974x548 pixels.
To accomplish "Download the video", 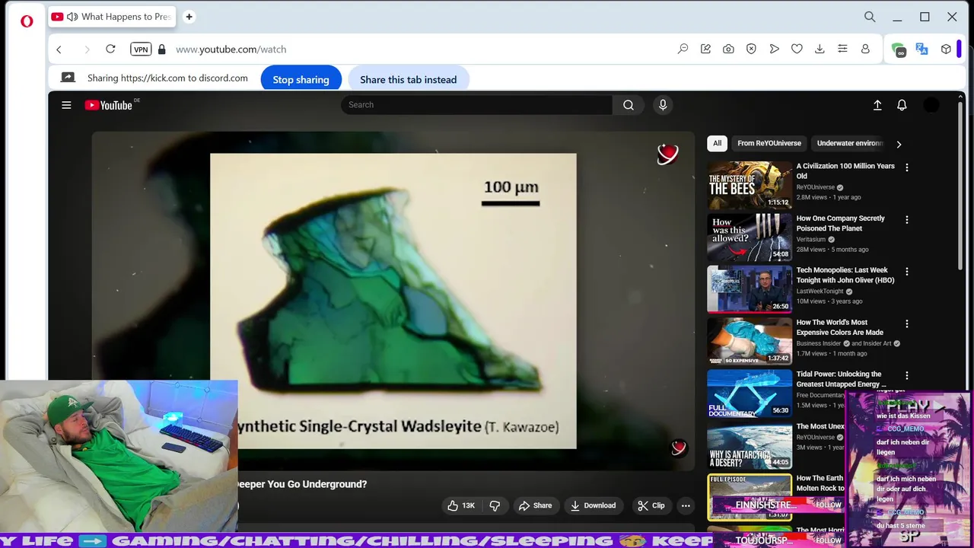I will (x=593, y=505).
